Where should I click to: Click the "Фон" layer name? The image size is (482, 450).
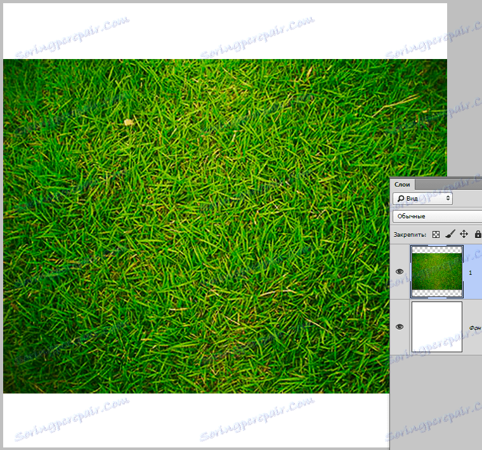pos(475,328)
